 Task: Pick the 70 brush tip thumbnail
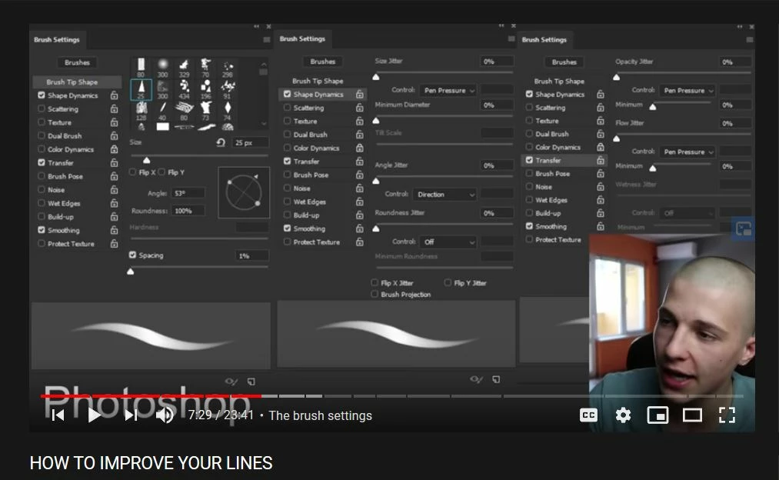click(x=205, y=68)
